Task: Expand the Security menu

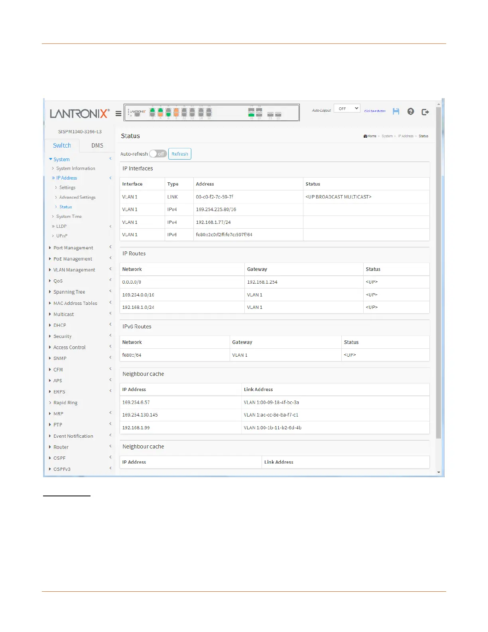Action: click(x=63, y=336)
